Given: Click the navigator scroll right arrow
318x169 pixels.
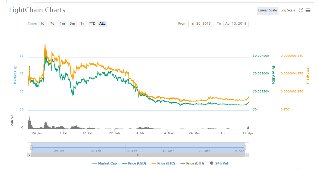Looking at the screenshot, I should (247, 155).
